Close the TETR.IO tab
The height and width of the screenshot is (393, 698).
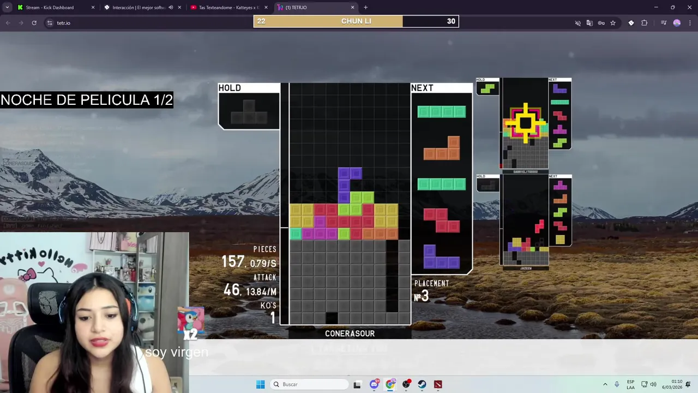[x=352, y=8]
